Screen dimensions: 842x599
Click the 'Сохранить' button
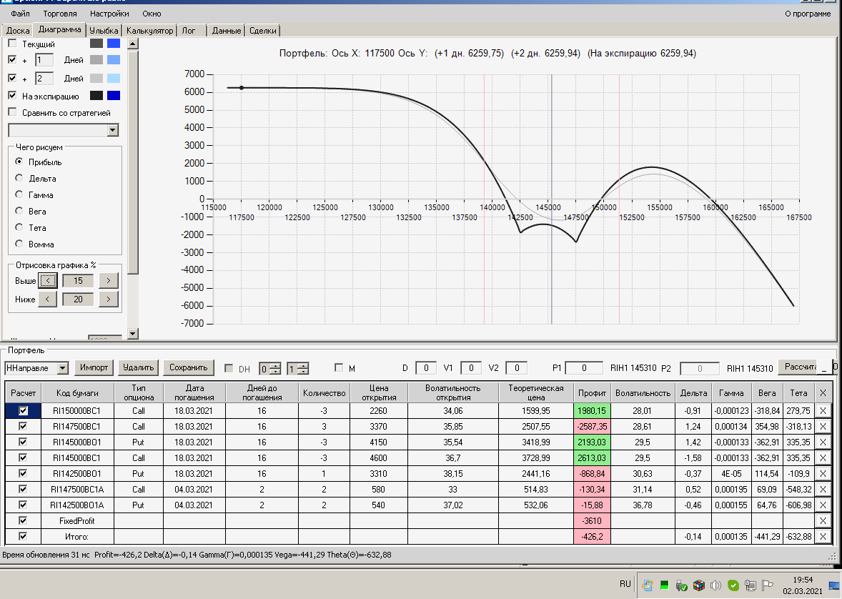(x=188, y=367)
